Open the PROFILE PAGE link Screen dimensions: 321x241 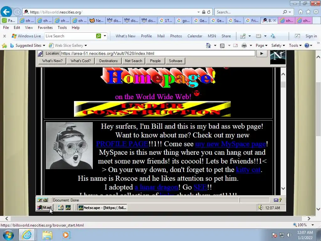click(x=122, y=144)
